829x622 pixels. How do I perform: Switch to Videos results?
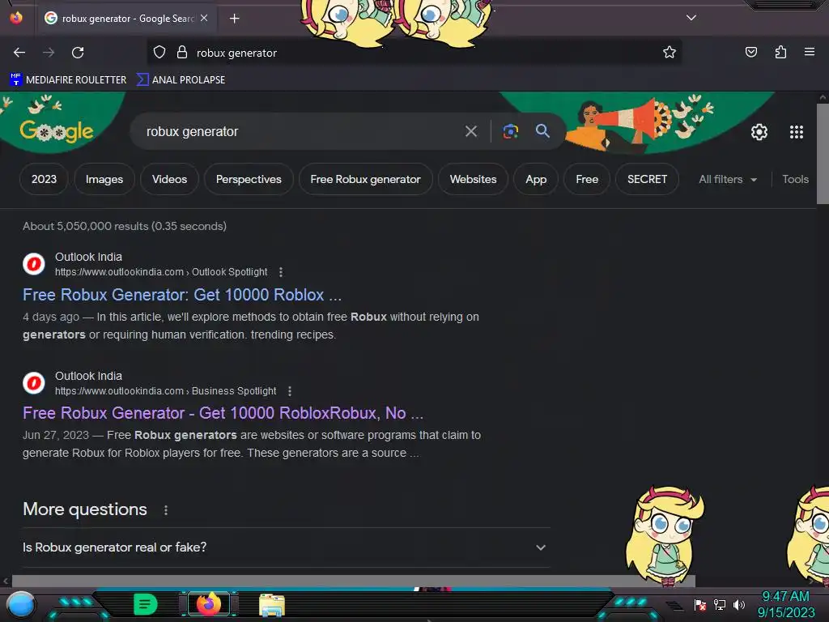pyautogui.click(x=169, y=179)
